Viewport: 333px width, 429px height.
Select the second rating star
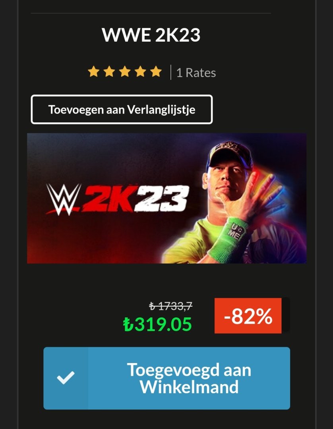pyautogui.click(x=109, y=71)
